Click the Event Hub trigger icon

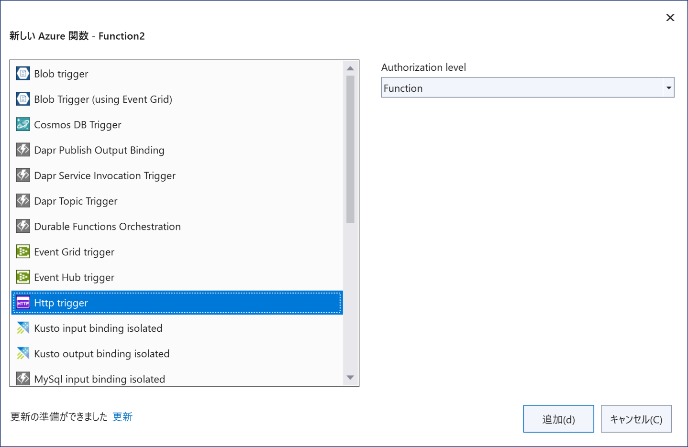[23, 277]
